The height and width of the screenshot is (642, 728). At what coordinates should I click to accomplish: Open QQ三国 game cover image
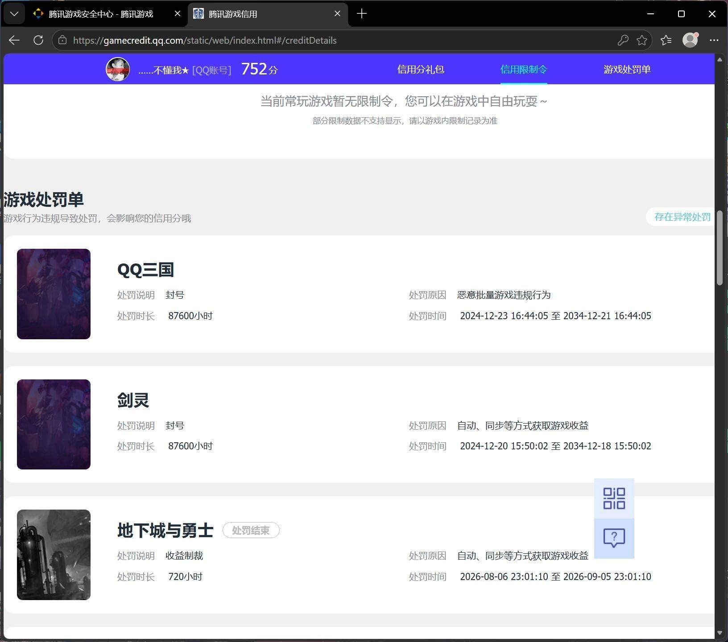click(54, 294)
